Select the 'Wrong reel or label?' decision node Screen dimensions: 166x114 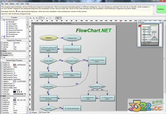tap(72, 61)
